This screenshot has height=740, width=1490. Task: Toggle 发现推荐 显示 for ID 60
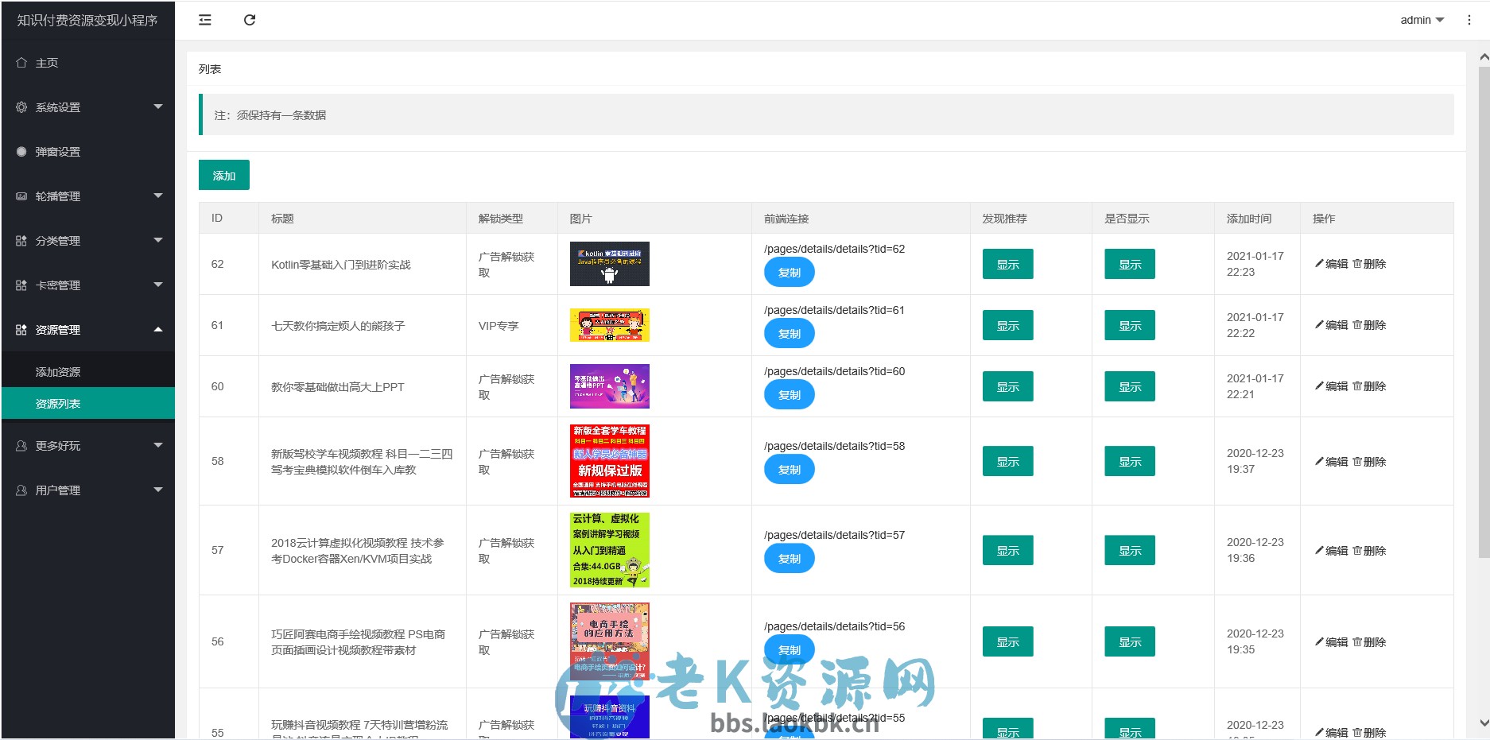pos(1007,386)
